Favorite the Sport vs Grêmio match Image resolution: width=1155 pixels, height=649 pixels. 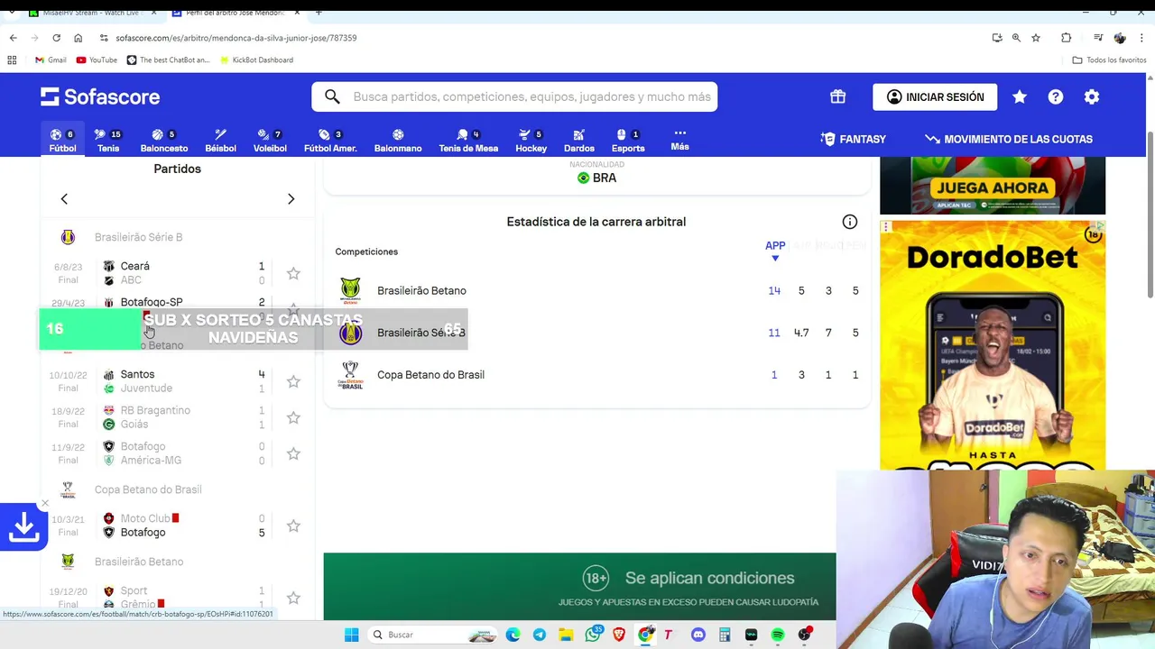pyautogui.click(x=293, y=598)
